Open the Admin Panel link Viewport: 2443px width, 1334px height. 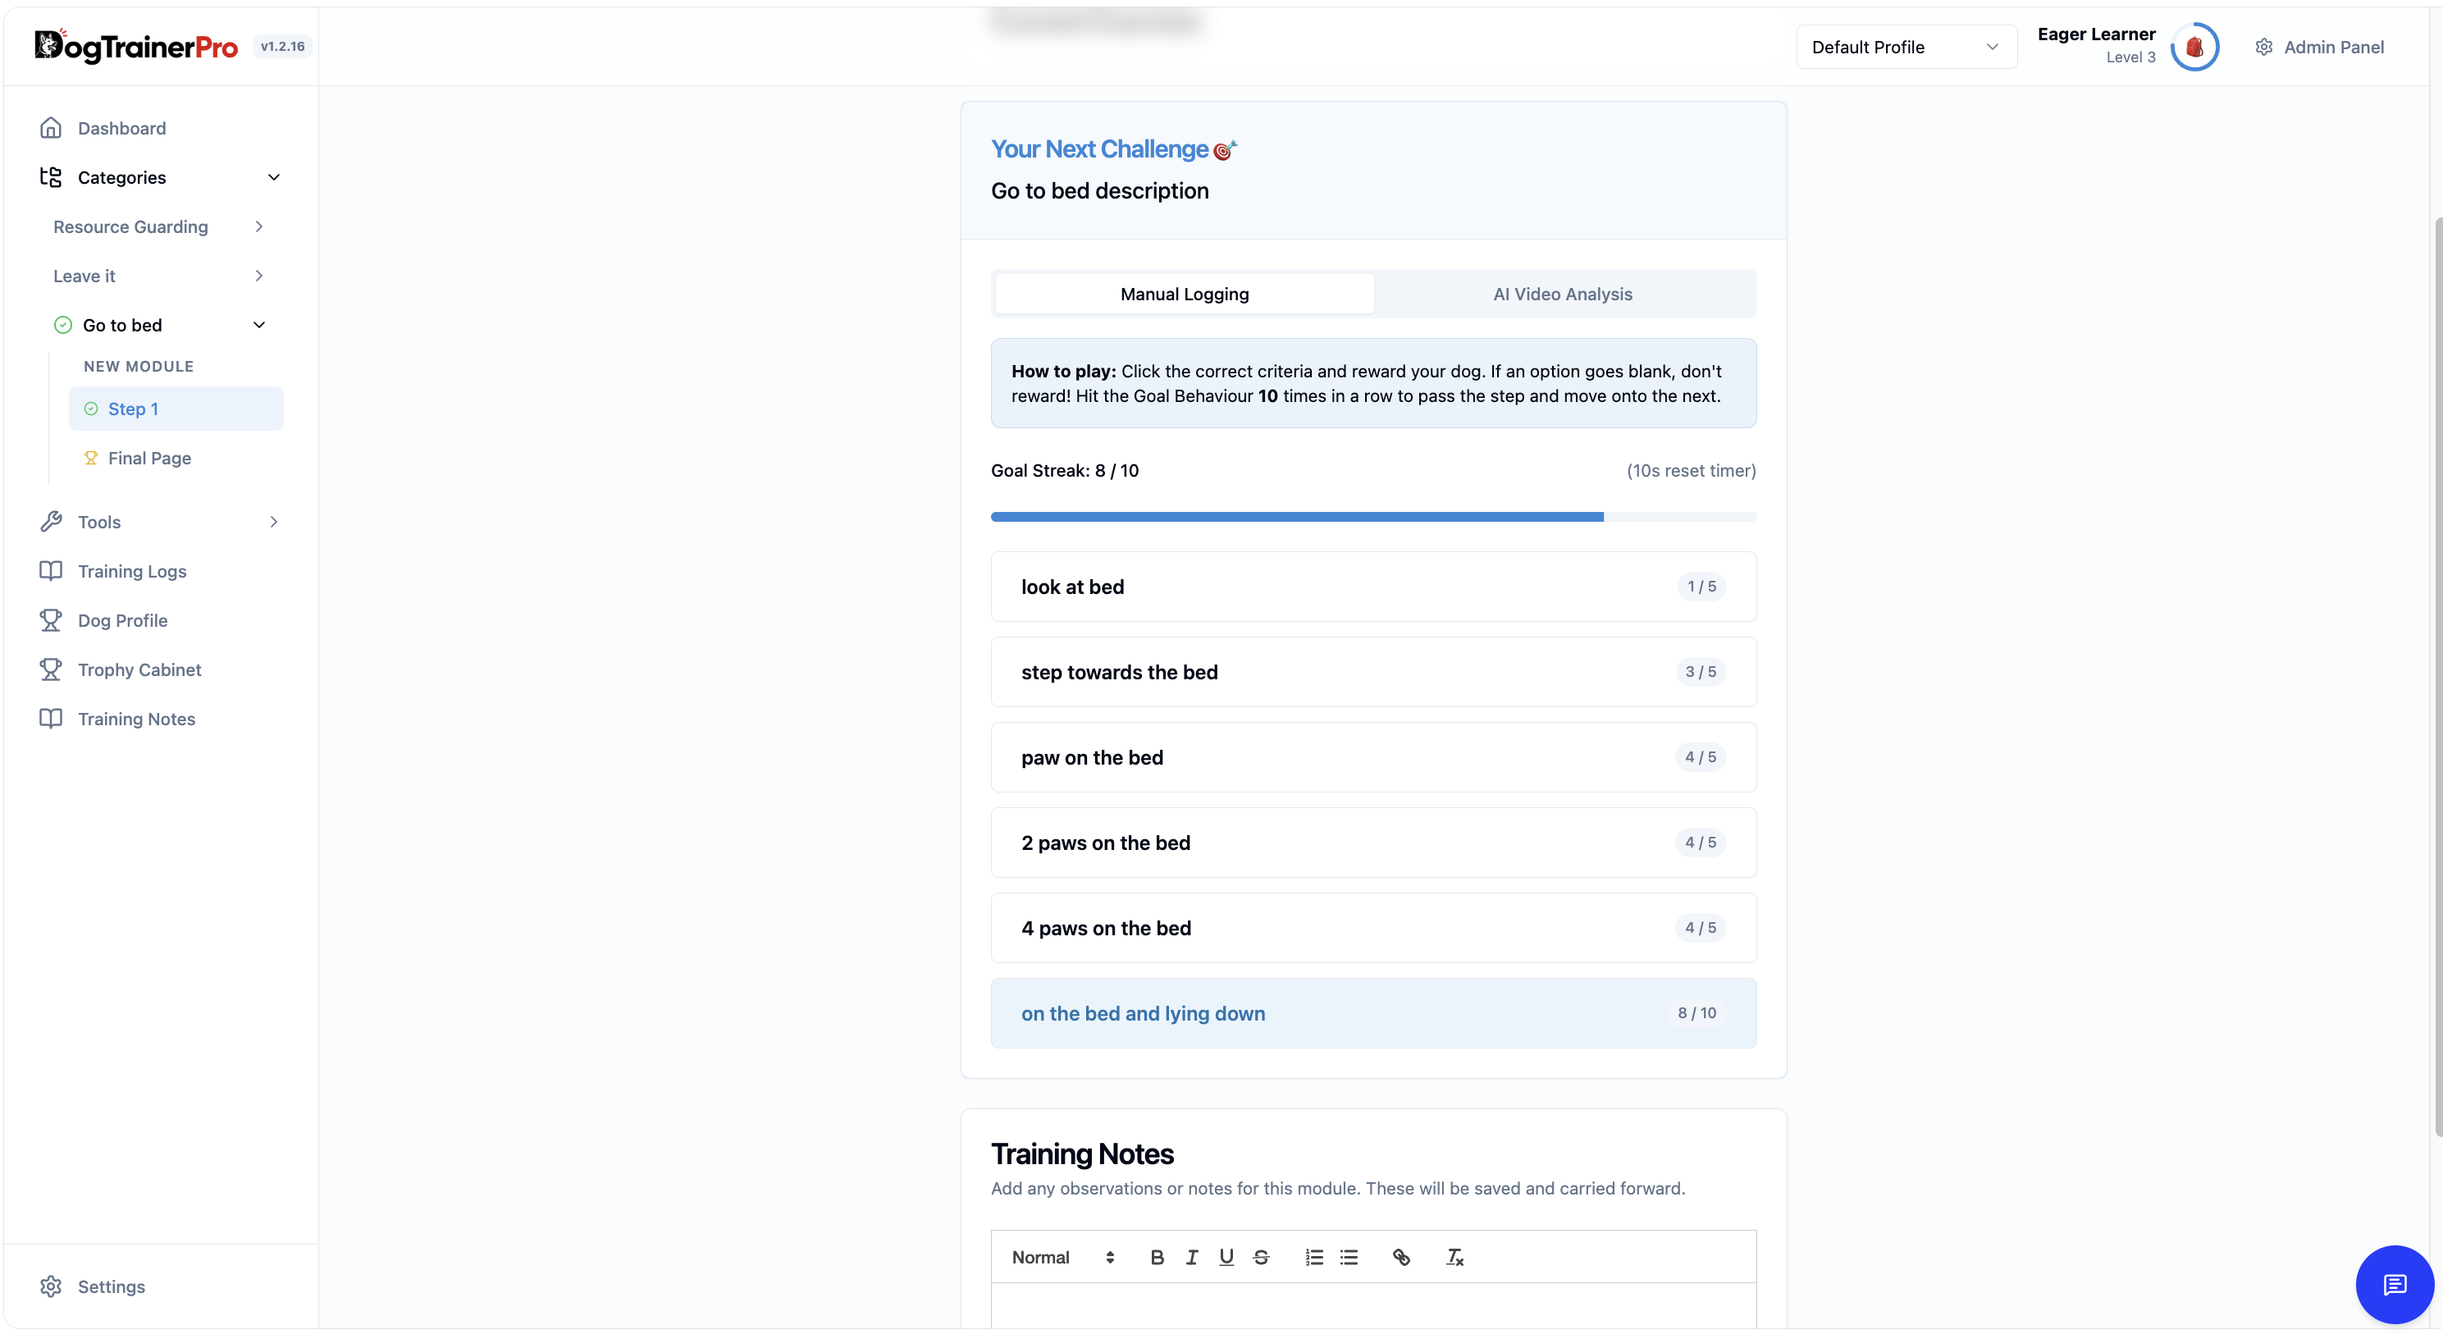(x=2319, y=48)
